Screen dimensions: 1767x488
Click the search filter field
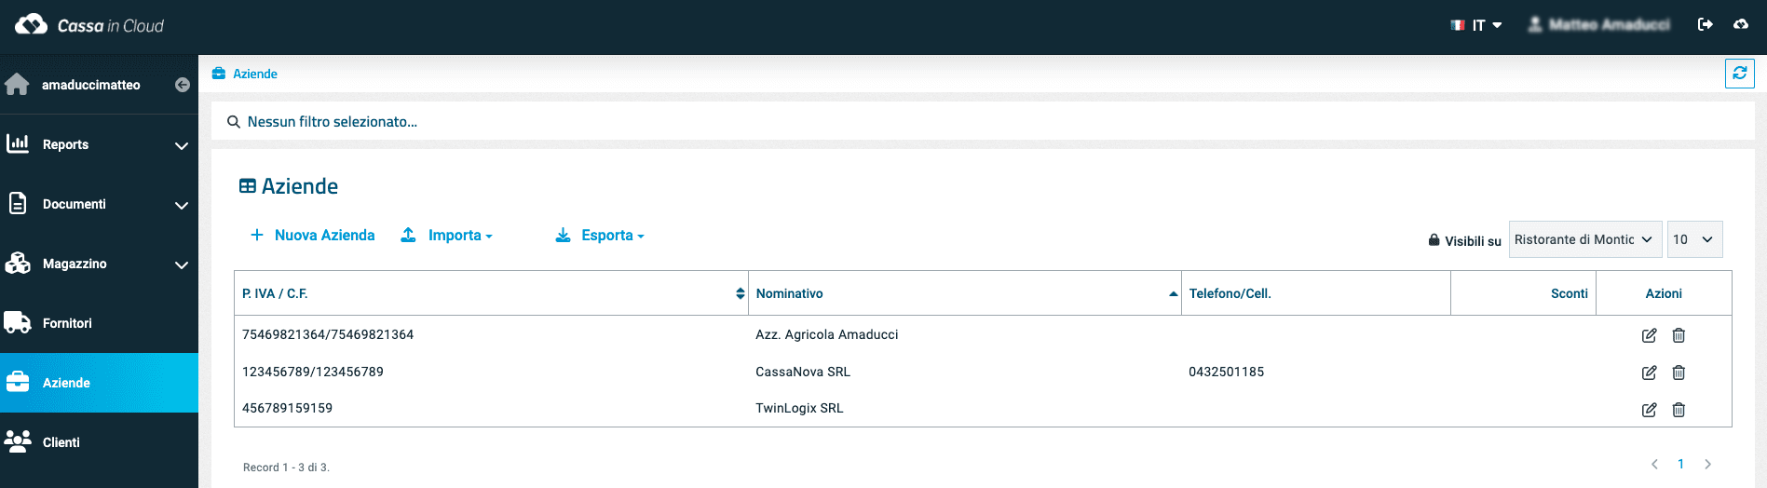coord(983,121)
